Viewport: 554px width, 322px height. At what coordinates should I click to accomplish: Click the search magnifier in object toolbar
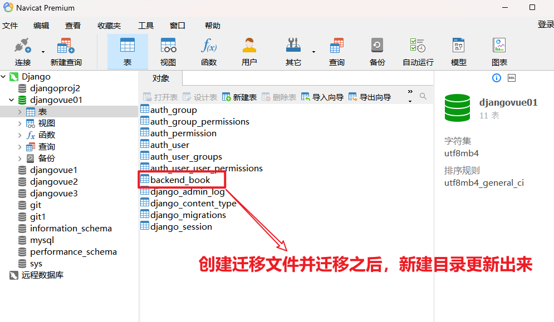(x=423, y=96)
